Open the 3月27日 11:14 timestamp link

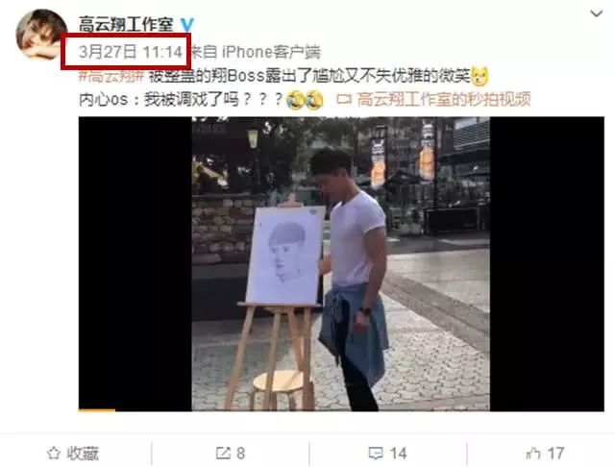click(131, 52)
